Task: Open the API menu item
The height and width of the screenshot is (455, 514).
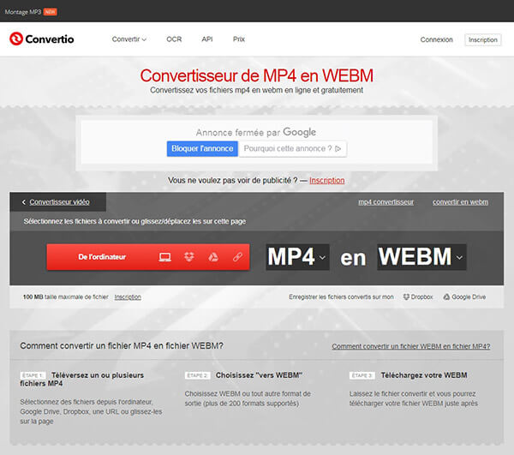Action: point(207,39)
